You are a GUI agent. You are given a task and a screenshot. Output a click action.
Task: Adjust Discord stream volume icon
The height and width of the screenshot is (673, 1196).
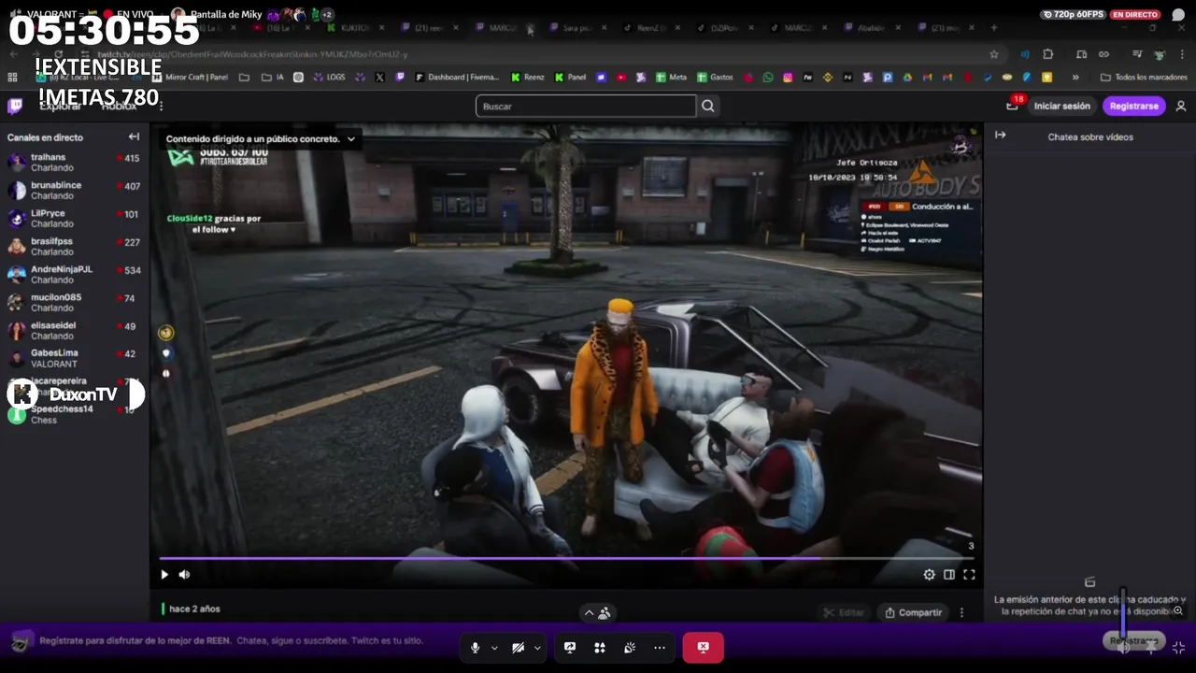[1124, 647]
